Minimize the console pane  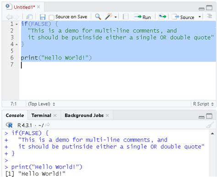point(201,117)
